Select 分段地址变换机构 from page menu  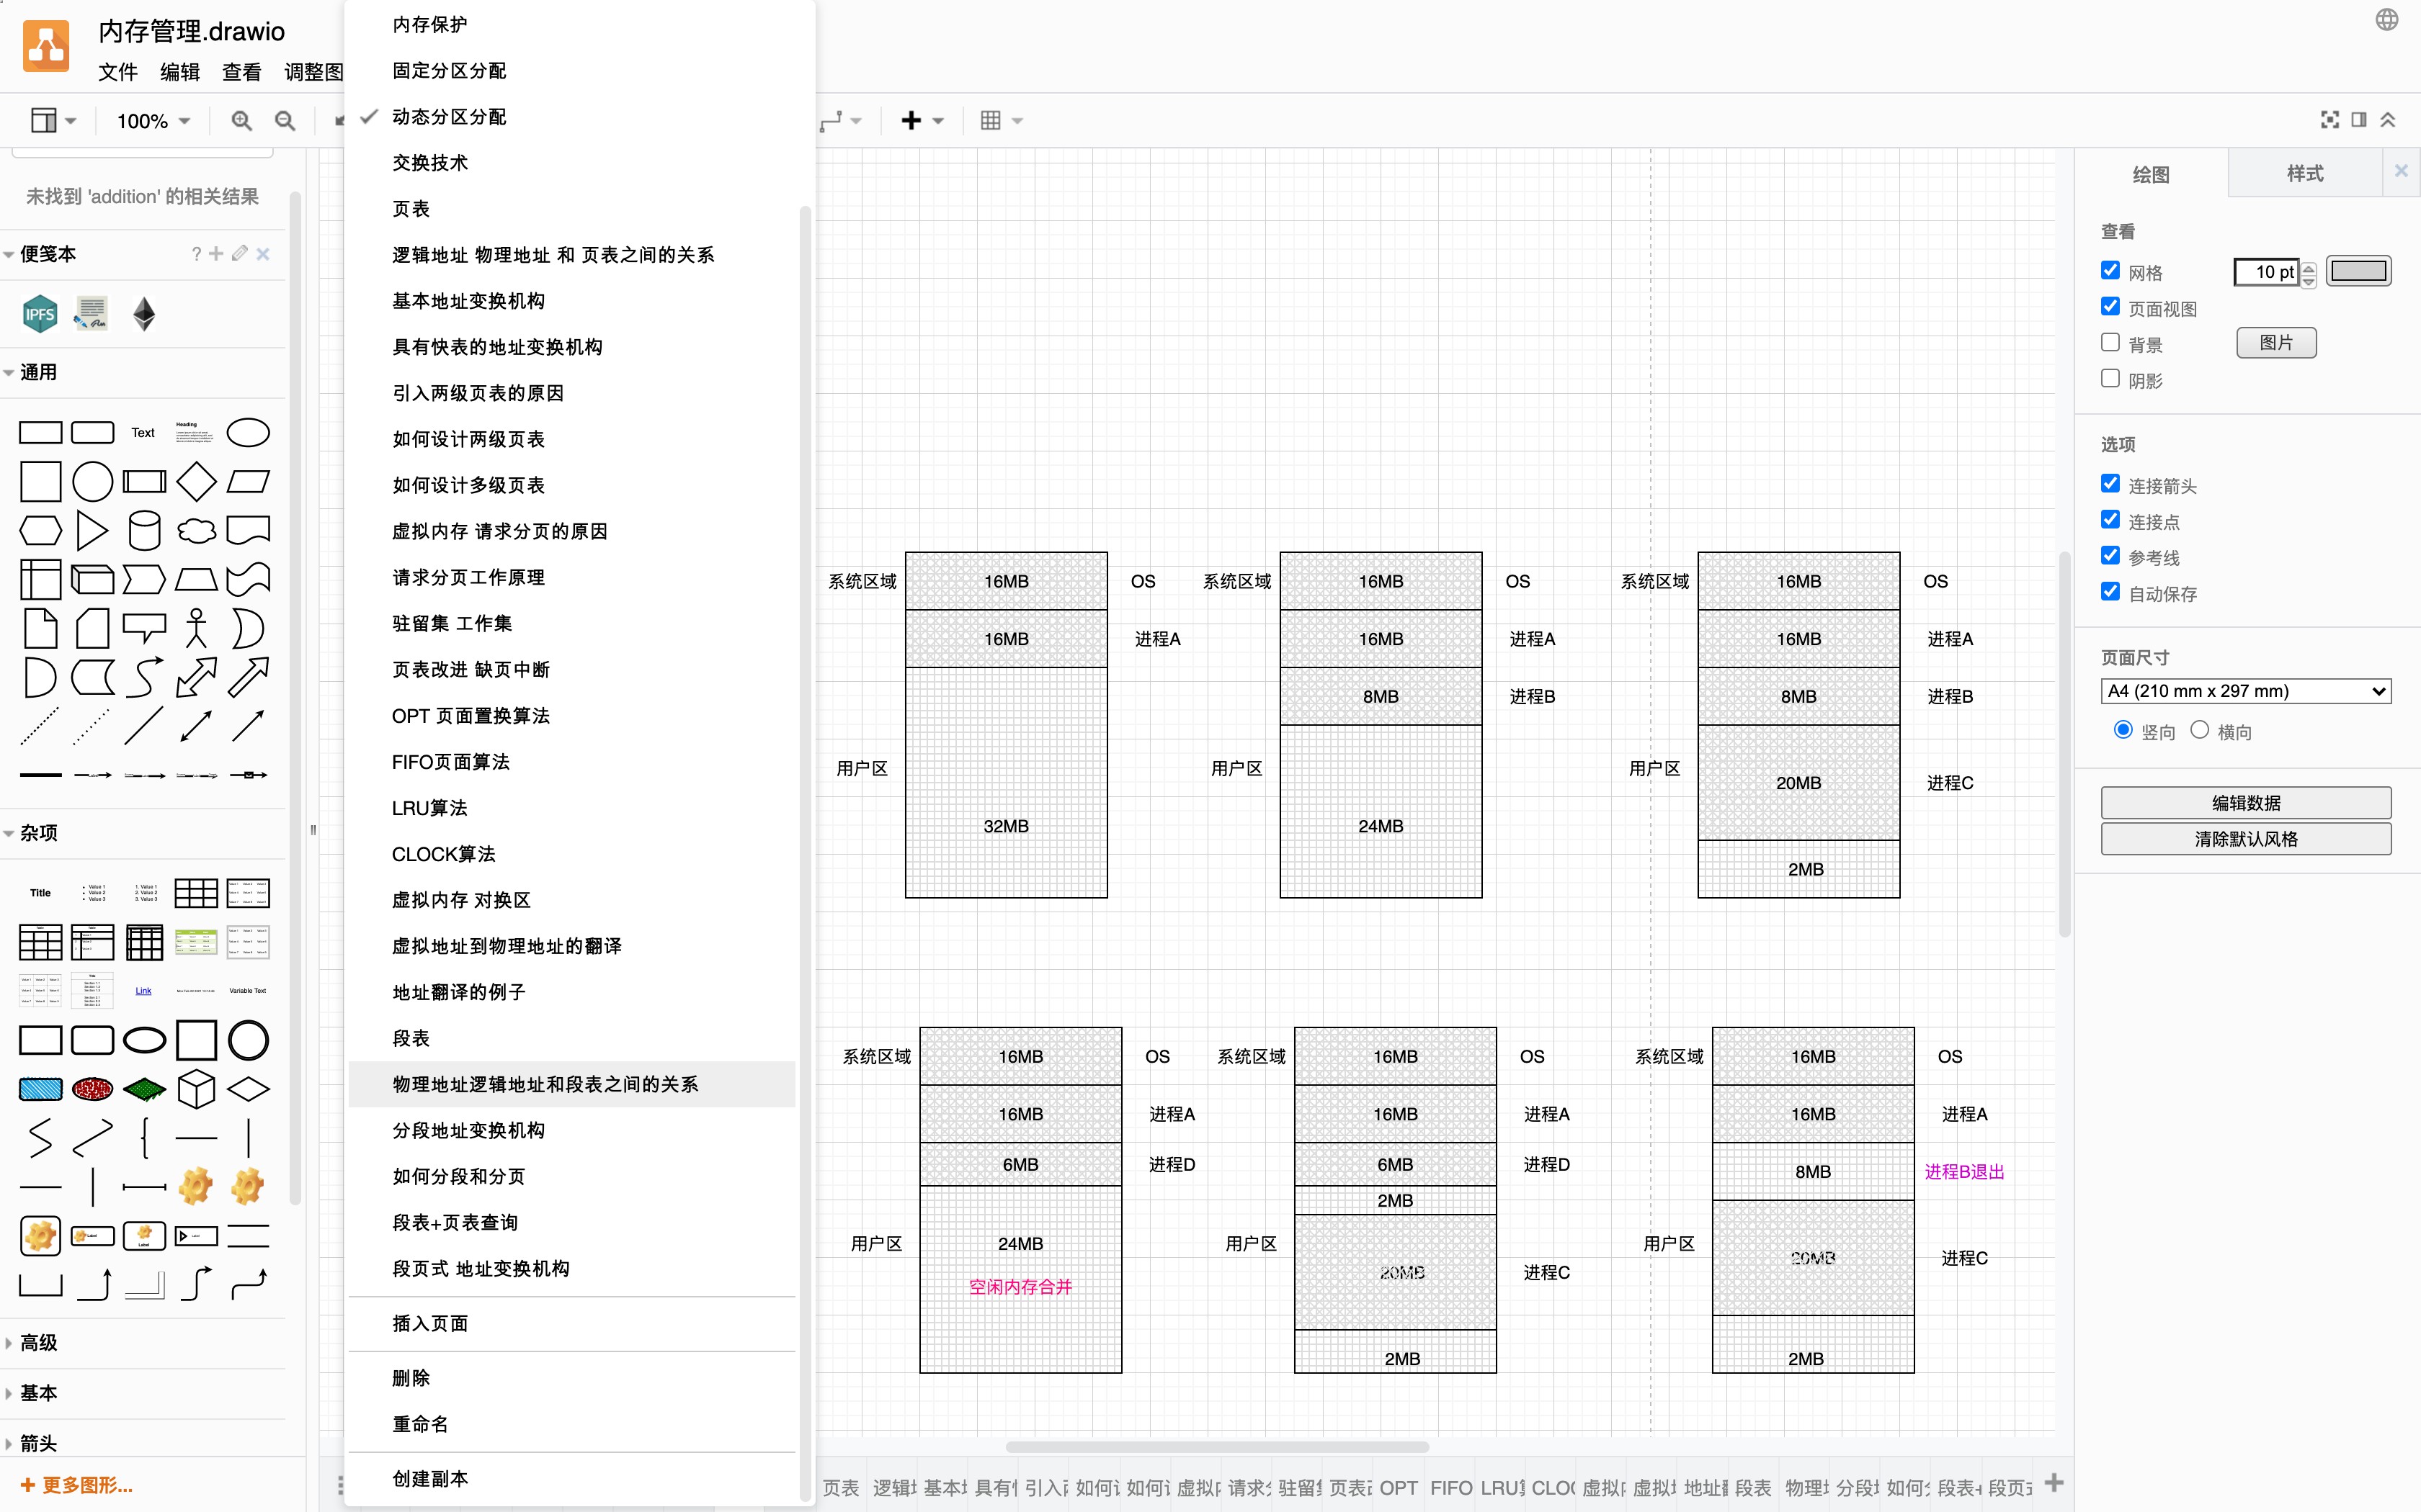pos(468,1130)
